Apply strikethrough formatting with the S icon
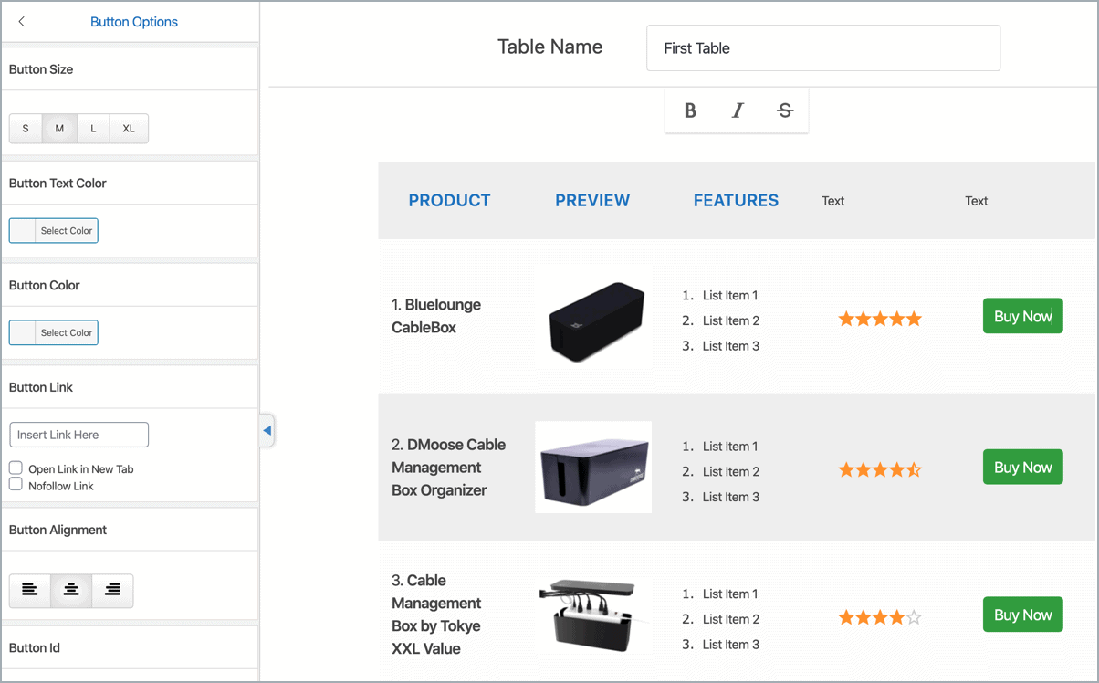Screen dimensions: 1099x683 [x=784, y=110]
